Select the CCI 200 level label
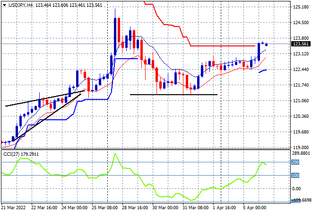Viewport: 312px width, 213px height. coord(295,162)
